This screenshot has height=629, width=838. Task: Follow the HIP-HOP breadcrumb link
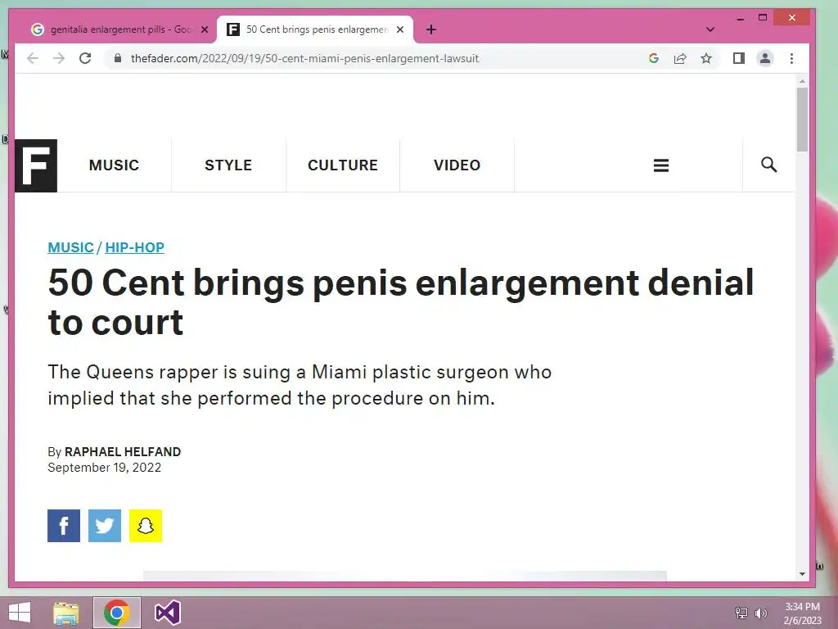pos(135,247)
